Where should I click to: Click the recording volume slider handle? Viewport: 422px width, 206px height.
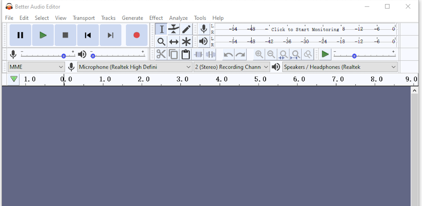(x=63, y=56)
